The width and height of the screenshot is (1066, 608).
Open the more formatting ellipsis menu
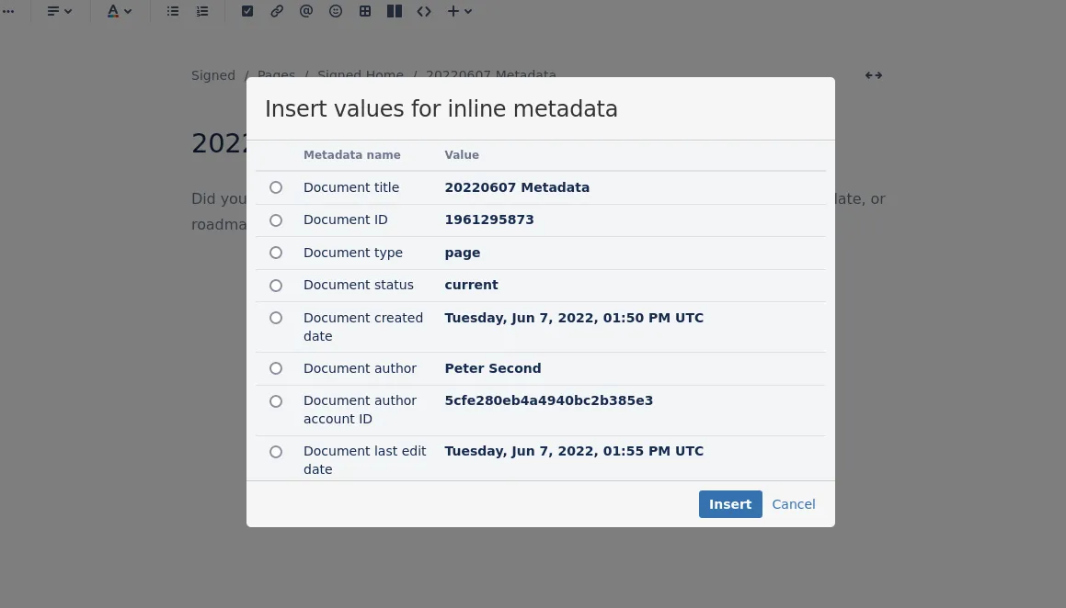(8, 11)
